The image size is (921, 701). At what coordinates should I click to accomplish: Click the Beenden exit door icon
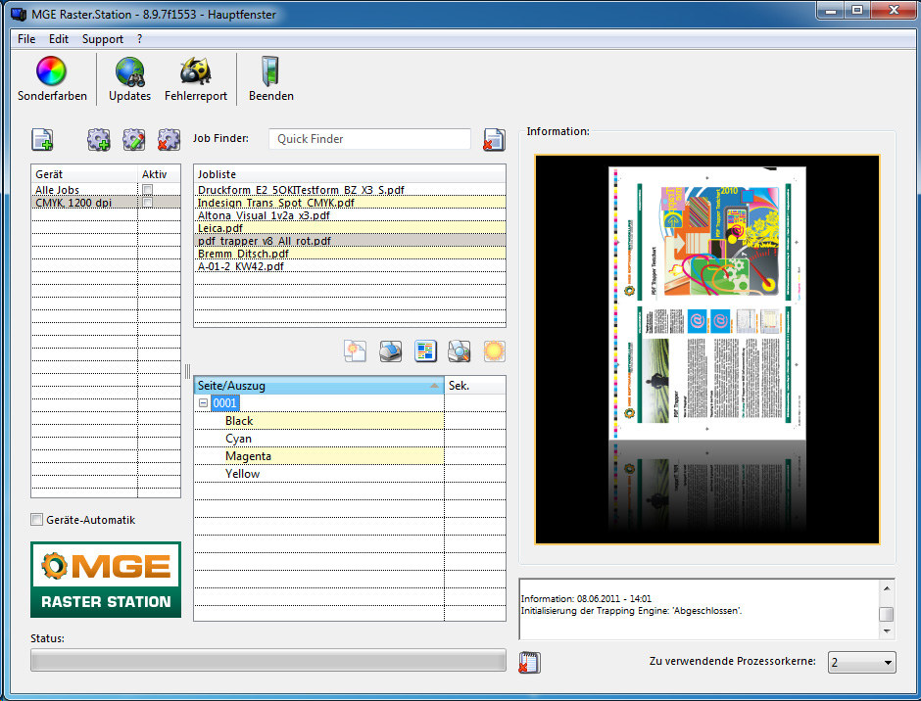270,71
